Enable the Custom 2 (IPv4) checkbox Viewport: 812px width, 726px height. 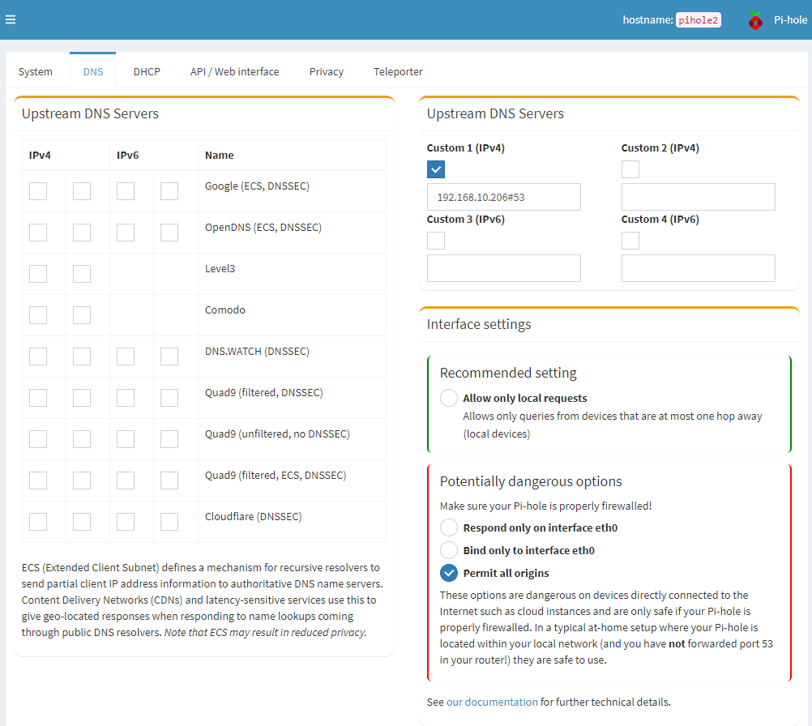click(630, 169)
